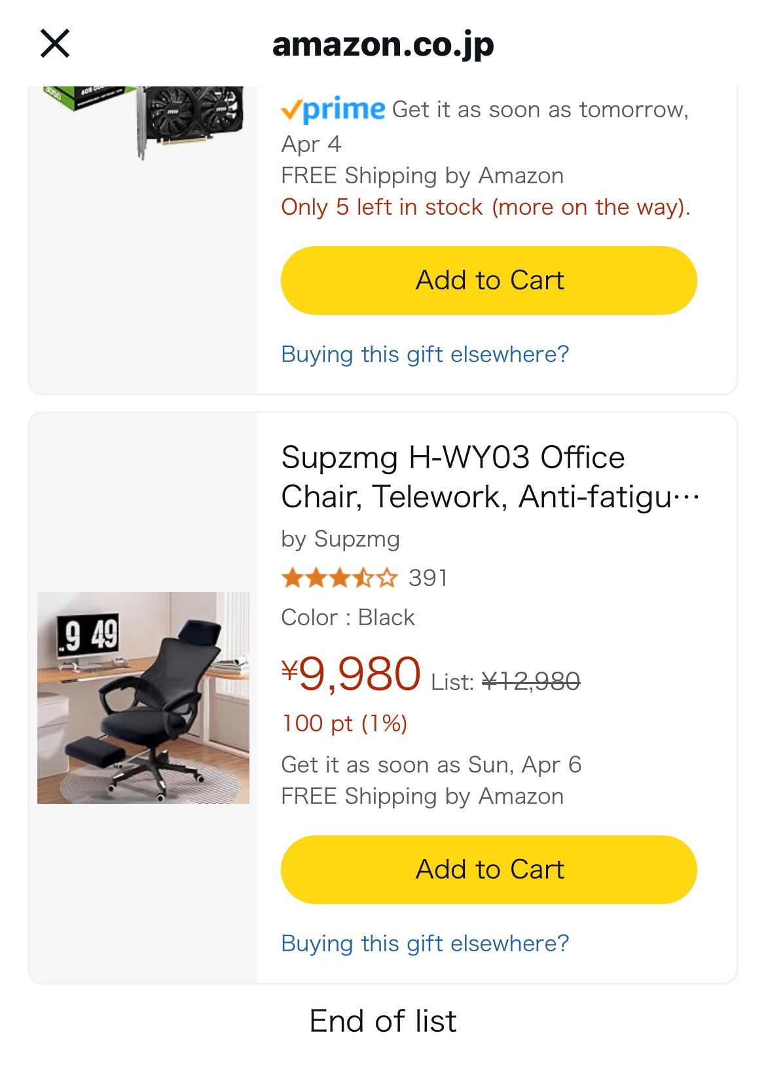
Task: Tap the office chair star rating
Action: [339, 578]
